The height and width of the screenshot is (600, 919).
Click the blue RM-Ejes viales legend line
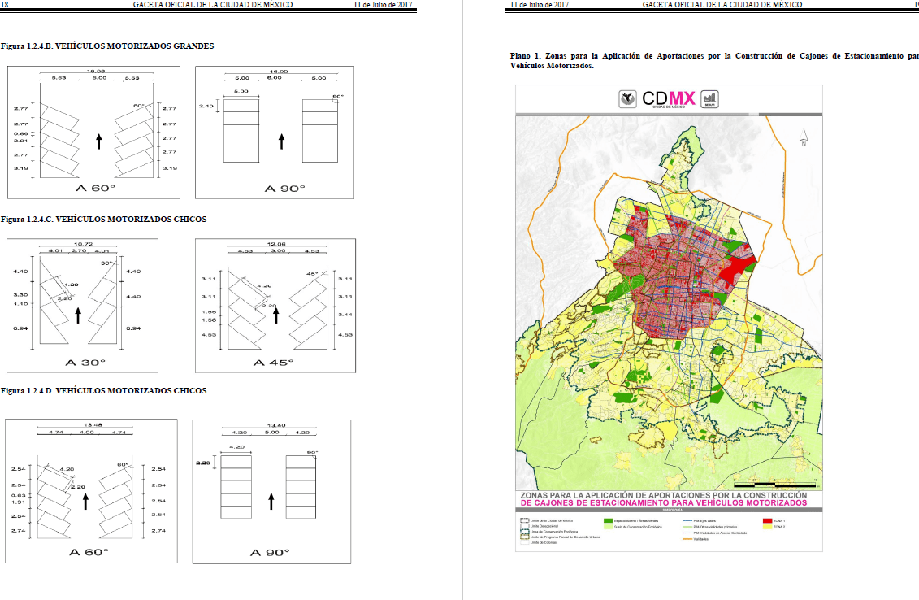687,521
